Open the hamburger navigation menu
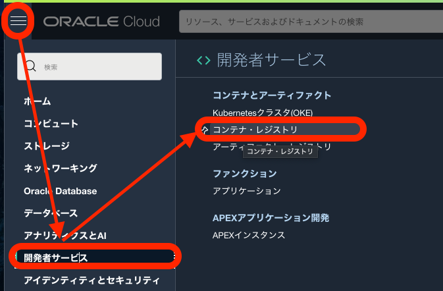This screenshot has width=443, height=291. 18,21
